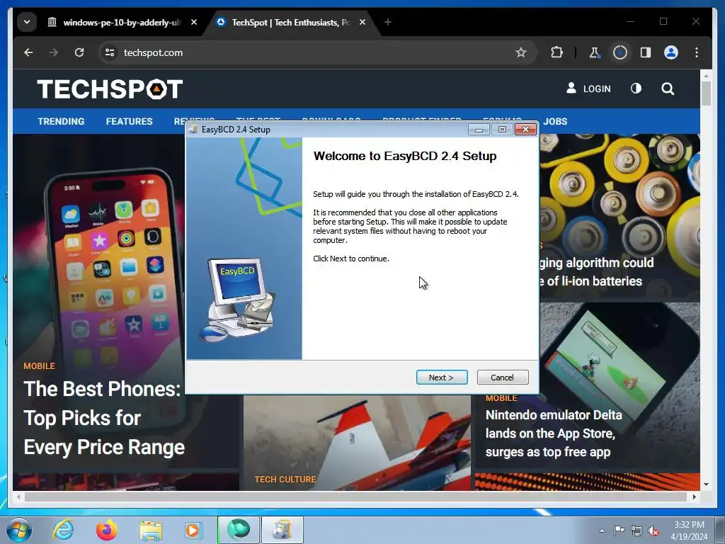Launch Internet Explorer from taskbar
This screenshot has height=544, width=725.
tap(63, 530)
